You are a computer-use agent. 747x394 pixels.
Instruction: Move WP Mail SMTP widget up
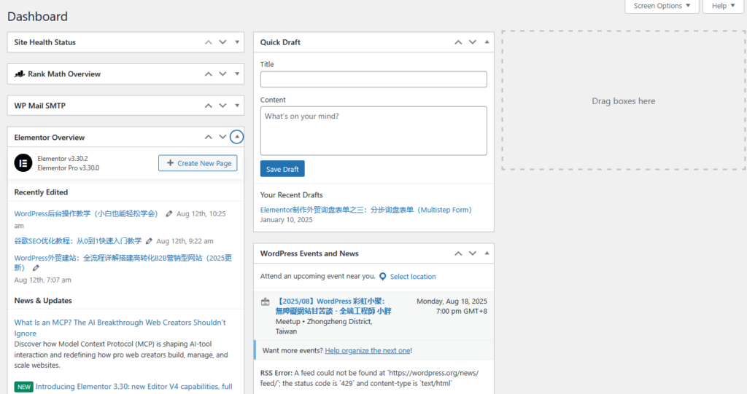pos(208,106)
